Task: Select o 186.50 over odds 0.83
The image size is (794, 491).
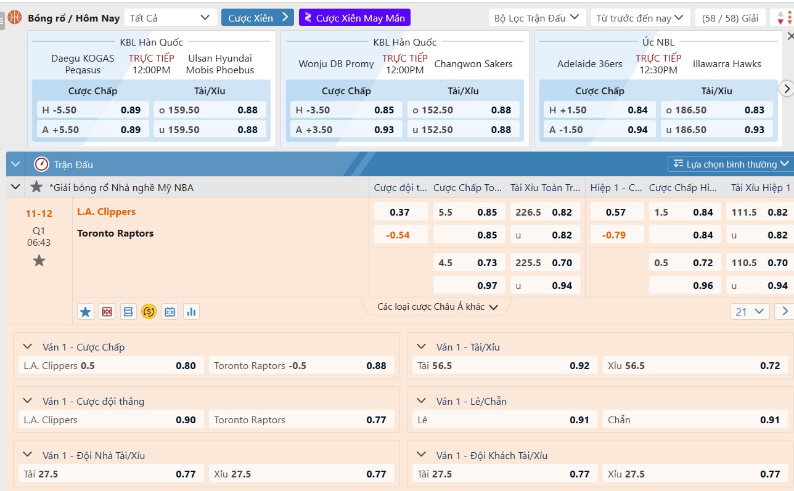Action: pyautogui.click(x=717, y=110)
